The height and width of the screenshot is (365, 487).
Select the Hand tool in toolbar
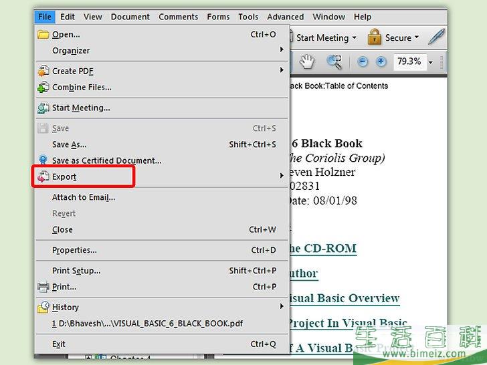pos(307,62)
